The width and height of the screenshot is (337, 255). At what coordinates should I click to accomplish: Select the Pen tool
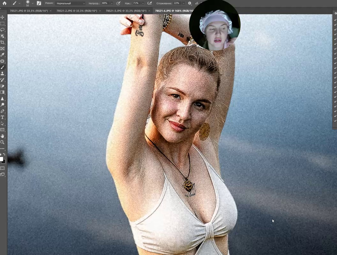click(x=2, y=111)
